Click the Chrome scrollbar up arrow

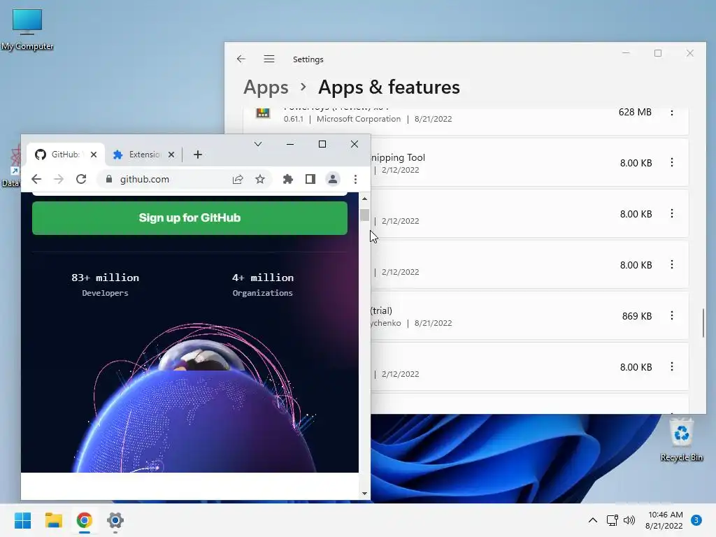click(364, 199)
